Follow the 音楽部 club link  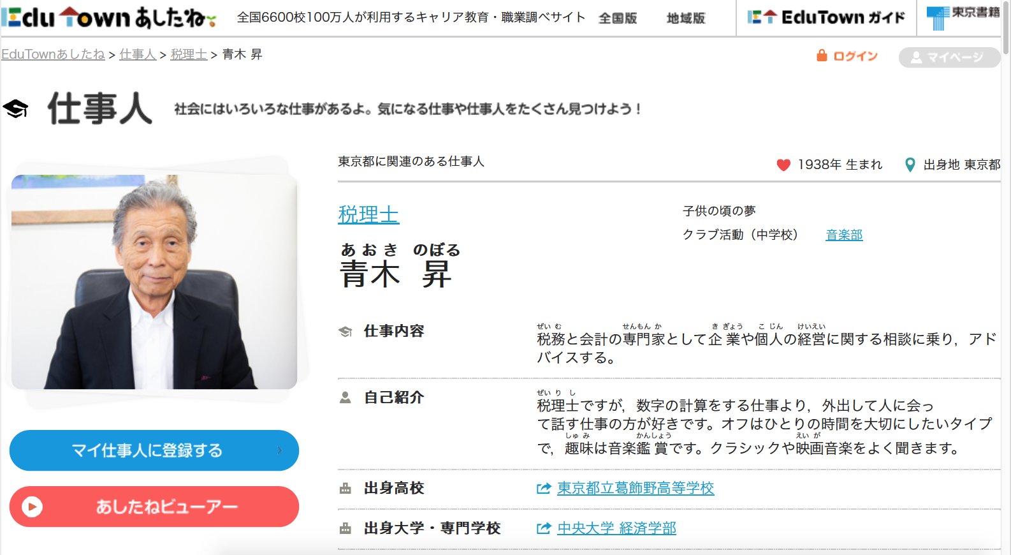pos(844,235)
